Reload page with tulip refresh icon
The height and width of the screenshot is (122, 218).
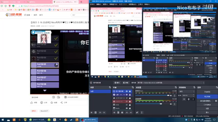[10, 6]
